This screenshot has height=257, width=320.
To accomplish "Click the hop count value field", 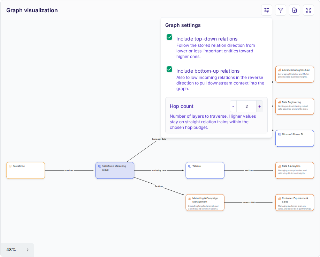I will point(246,106).
